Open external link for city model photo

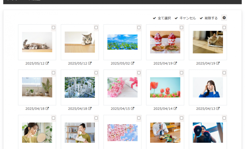coord(90,108)
